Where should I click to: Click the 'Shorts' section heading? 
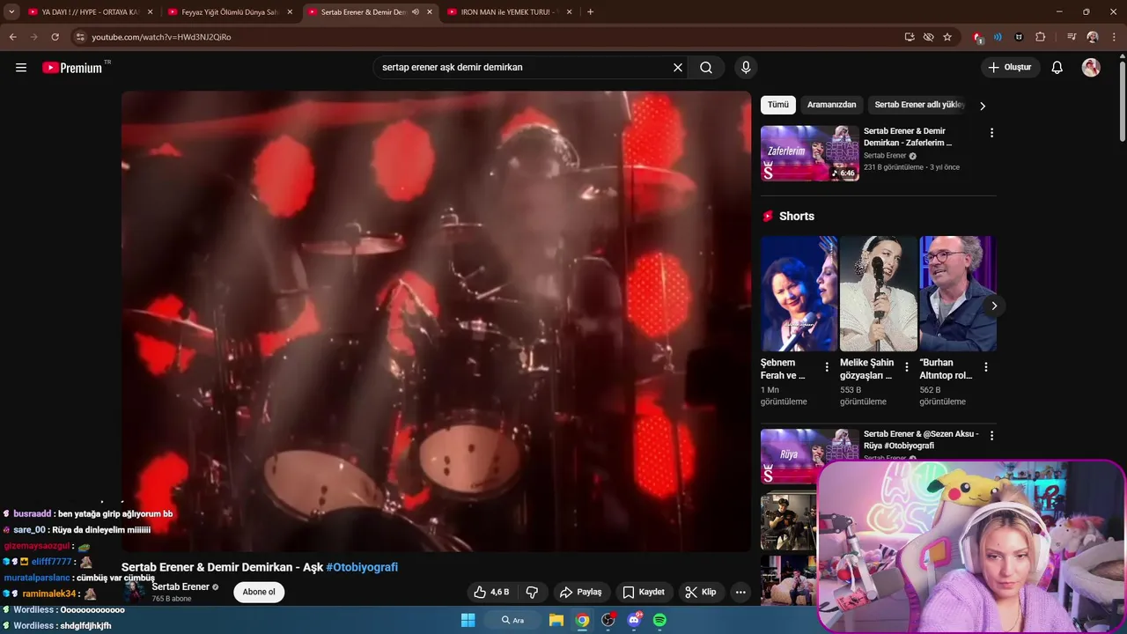tap(797, 217)
